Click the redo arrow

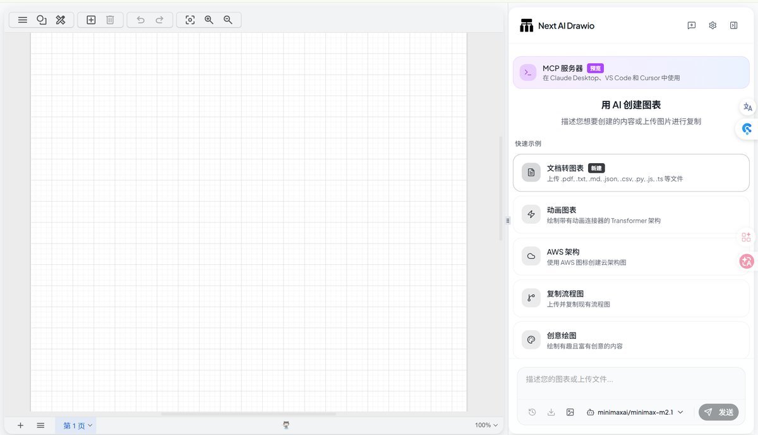pyautogui.click(x=159, y=20)
